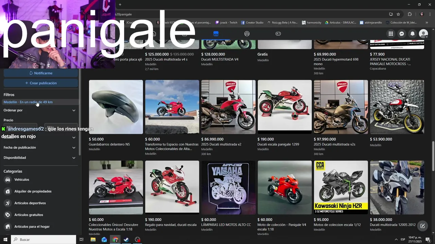The height and width of the screenshot is (244, 435).
Task: Open the Windows Start menu
Action: pyautogui.click(x=5, y=240)
